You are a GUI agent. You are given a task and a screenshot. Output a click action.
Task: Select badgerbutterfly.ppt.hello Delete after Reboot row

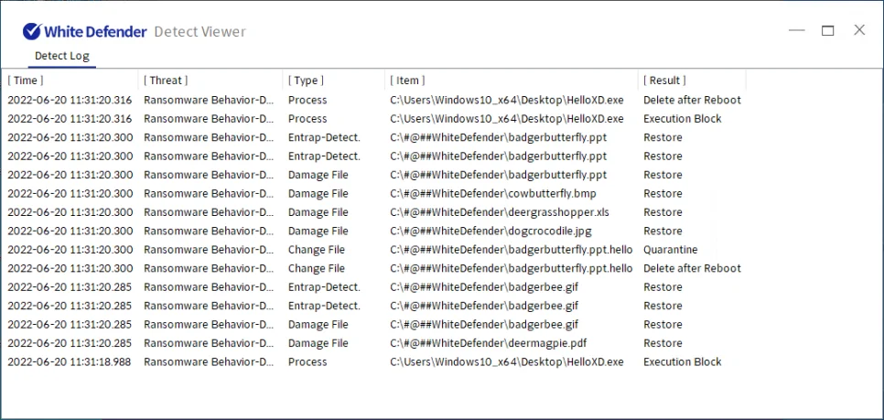(511, 268)
